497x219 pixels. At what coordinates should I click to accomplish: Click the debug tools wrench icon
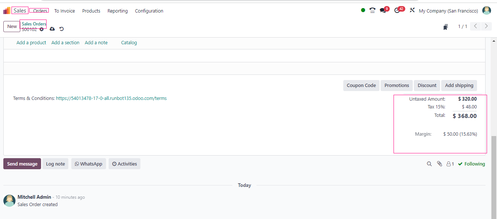pyautogui.click(x=412, y=11)
